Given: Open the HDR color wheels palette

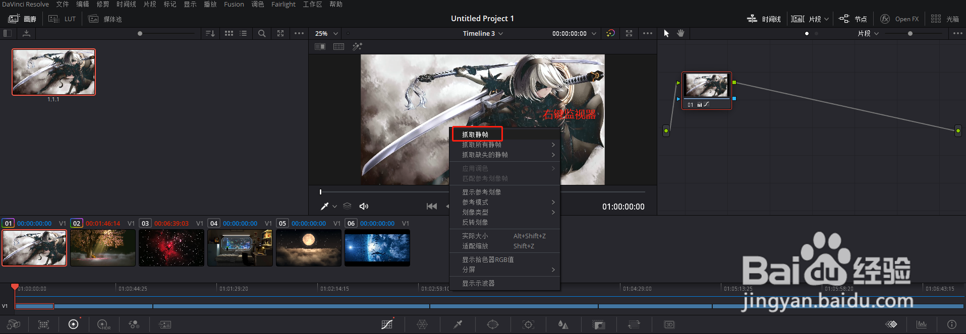Looking at the screenshot, I should pyautogui.click(x=104, y=324).
